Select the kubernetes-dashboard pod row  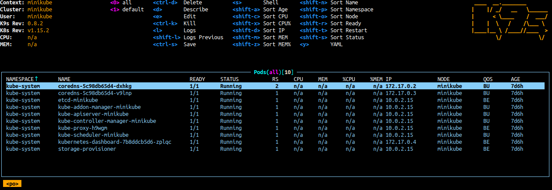click(115, 142)
